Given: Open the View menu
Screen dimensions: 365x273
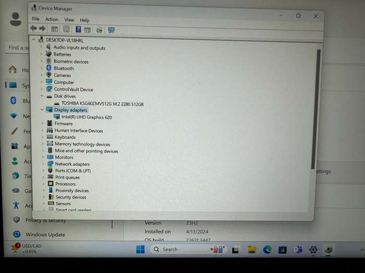Looking at the screenshot, I should [x=69, y=20].
